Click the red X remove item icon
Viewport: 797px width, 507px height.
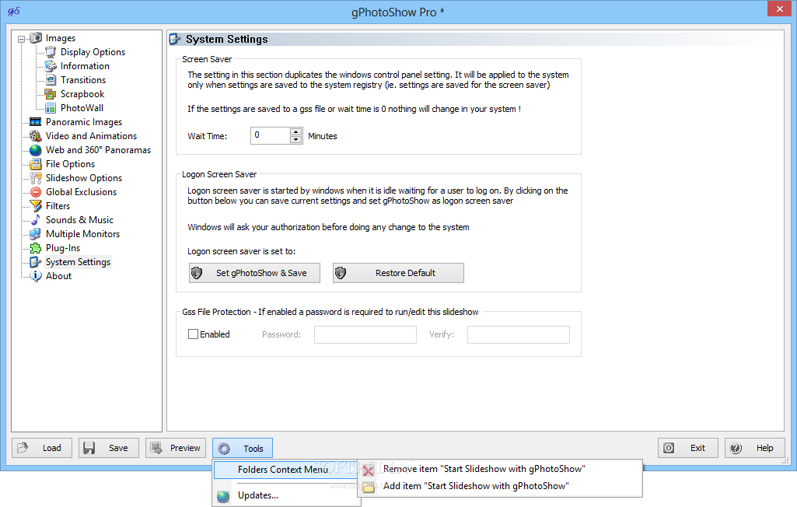coord(369,470)
